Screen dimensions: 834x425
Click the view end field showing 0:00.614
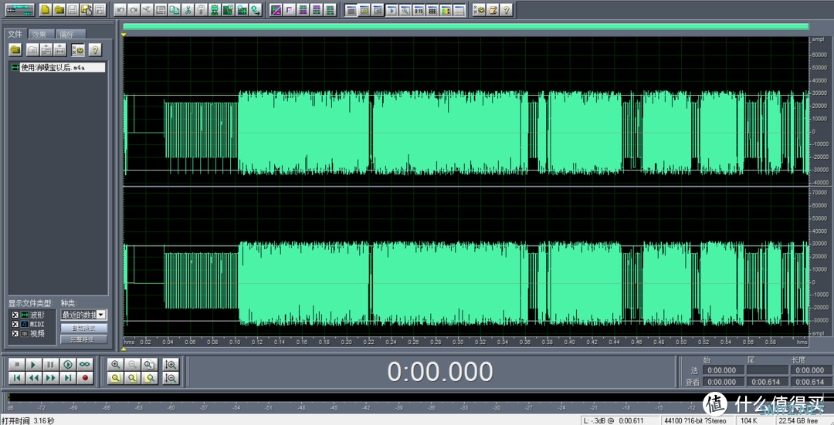766,382
